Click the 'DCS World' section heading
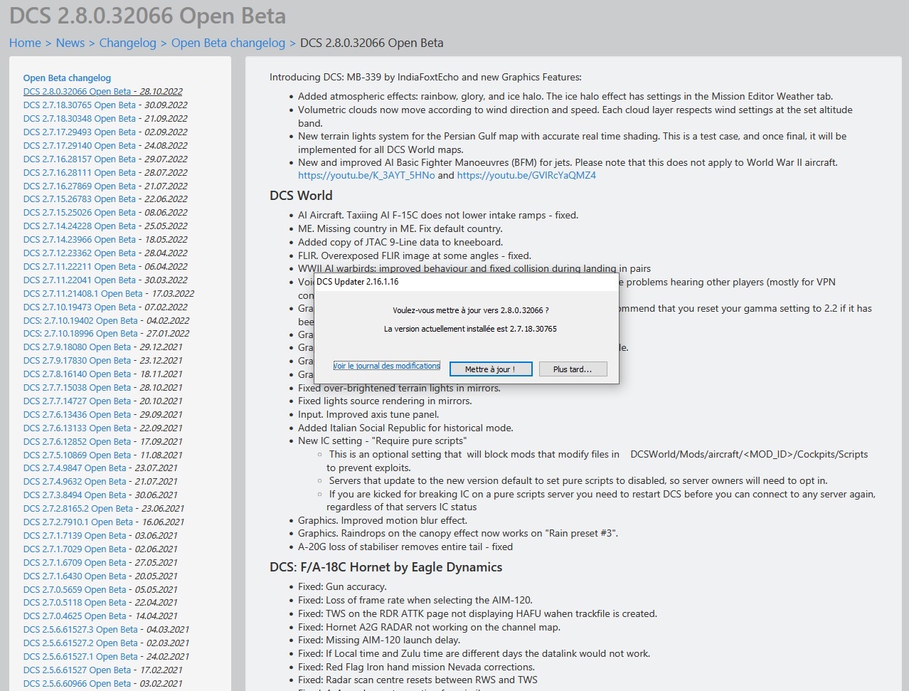Image resolution: width=909 pixels, height=691 pixels. [301, 196]
